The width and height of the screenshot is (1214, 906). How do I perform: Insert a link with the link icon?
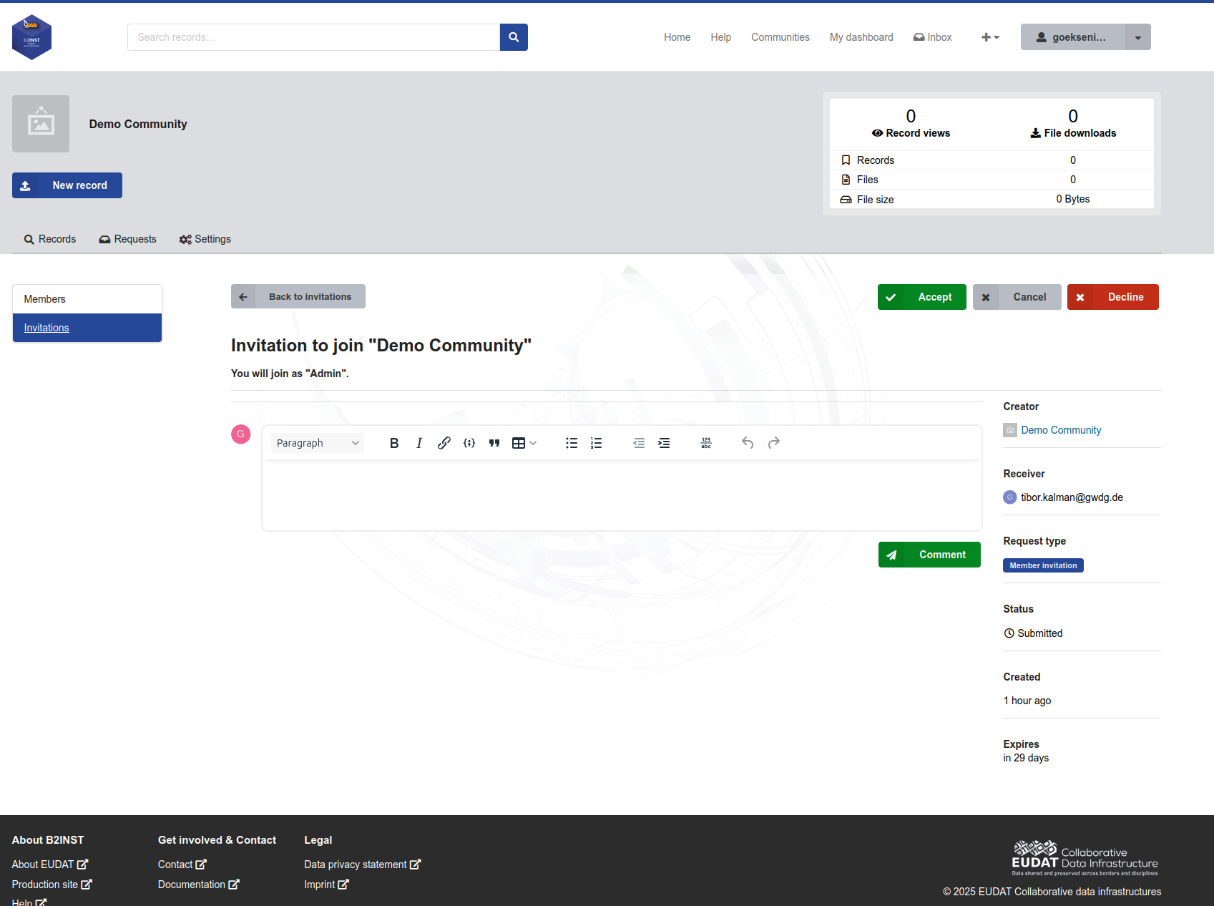pos(444,443)
